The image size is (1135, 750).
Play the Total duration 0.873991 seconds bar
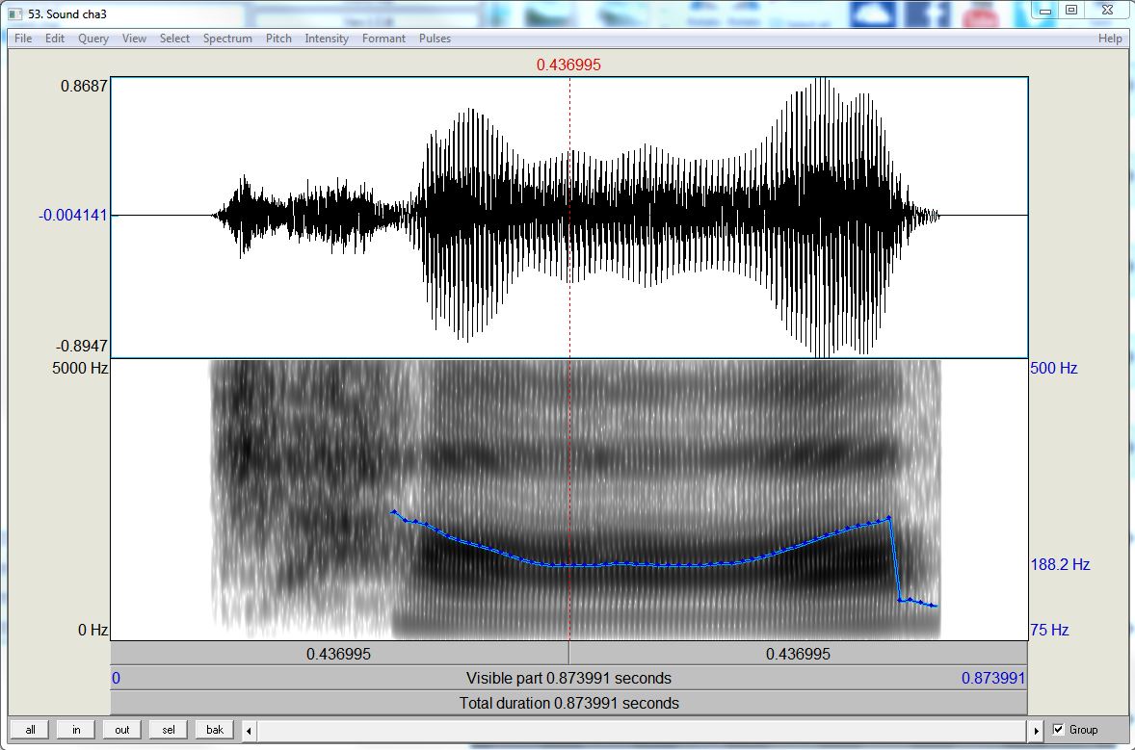(569, 703)
